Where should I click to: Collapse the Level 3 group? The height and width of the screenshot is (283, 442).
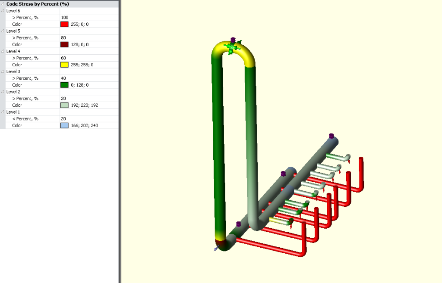[3, 72]
